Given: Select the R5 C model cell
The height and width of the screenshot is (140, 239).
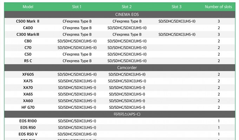Looking at the screenshot, I should pos(28,61).
